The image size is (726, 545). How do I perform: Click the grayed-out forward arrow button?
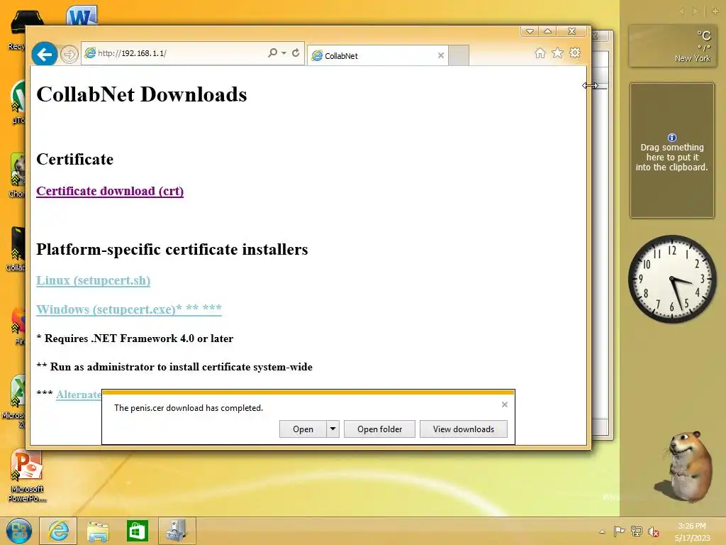(x=69, y=55)
